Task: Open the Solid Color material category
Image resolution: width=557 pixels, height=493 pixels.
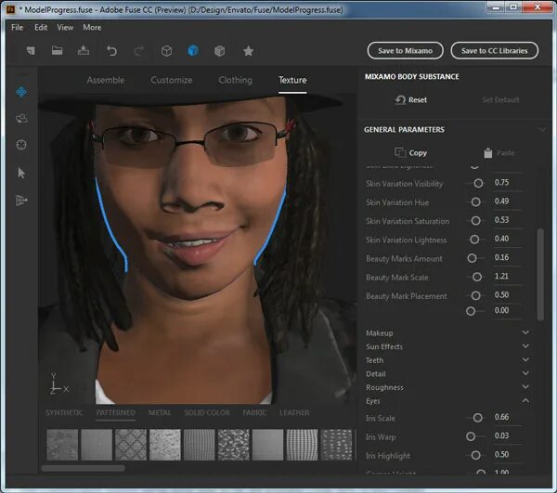Action: pyautogui.click(x=207, y=413)
